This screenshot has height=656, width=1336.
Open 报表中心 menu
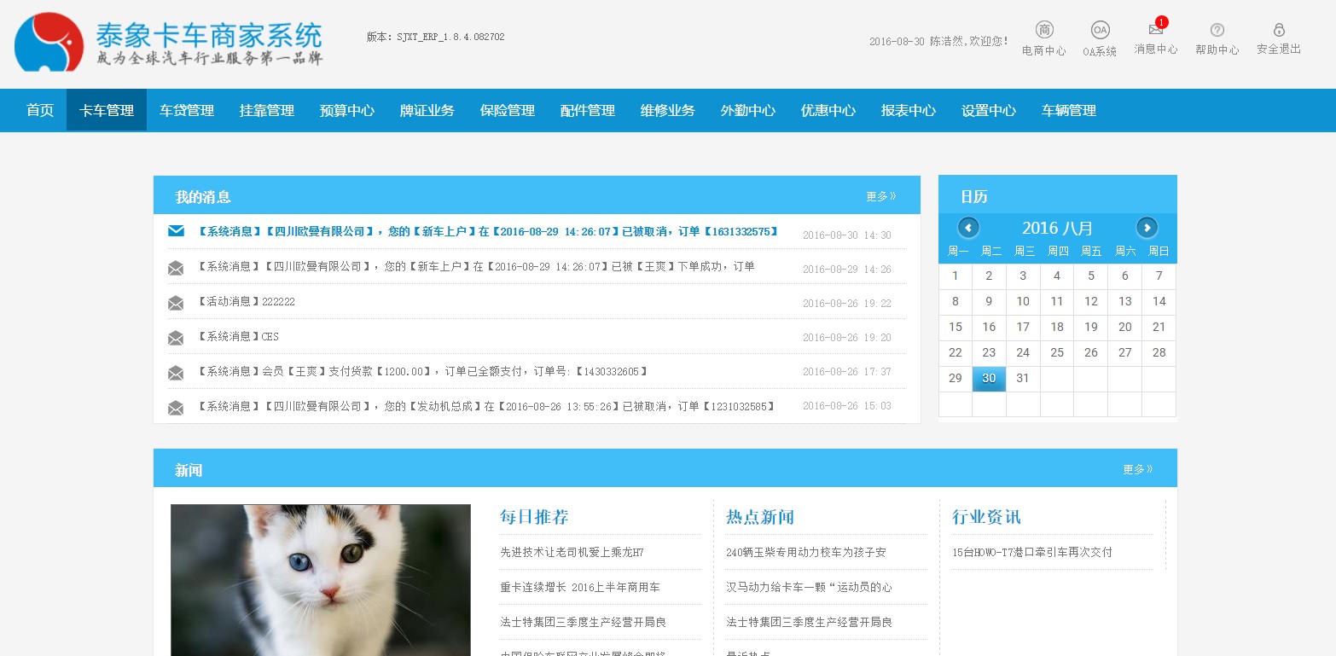tap(909, 110)
